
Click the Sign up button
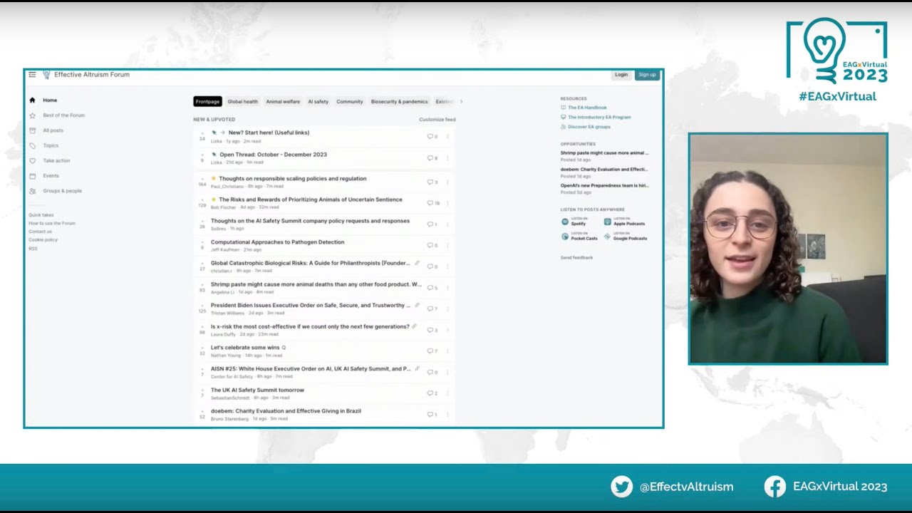coord(647,75)
